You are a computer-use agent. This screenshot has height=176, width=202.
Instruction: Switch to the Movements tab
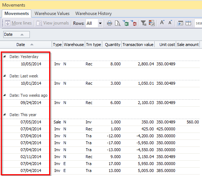tap(17, 14)
